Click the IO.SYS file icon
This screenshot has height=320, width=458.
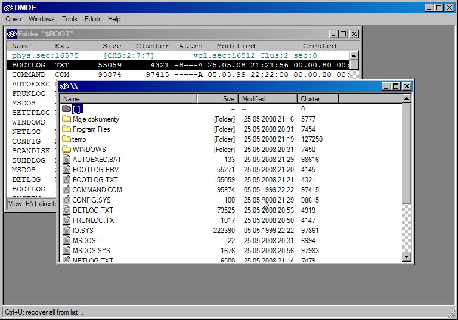pyautogui.click(x=67, y=230)
